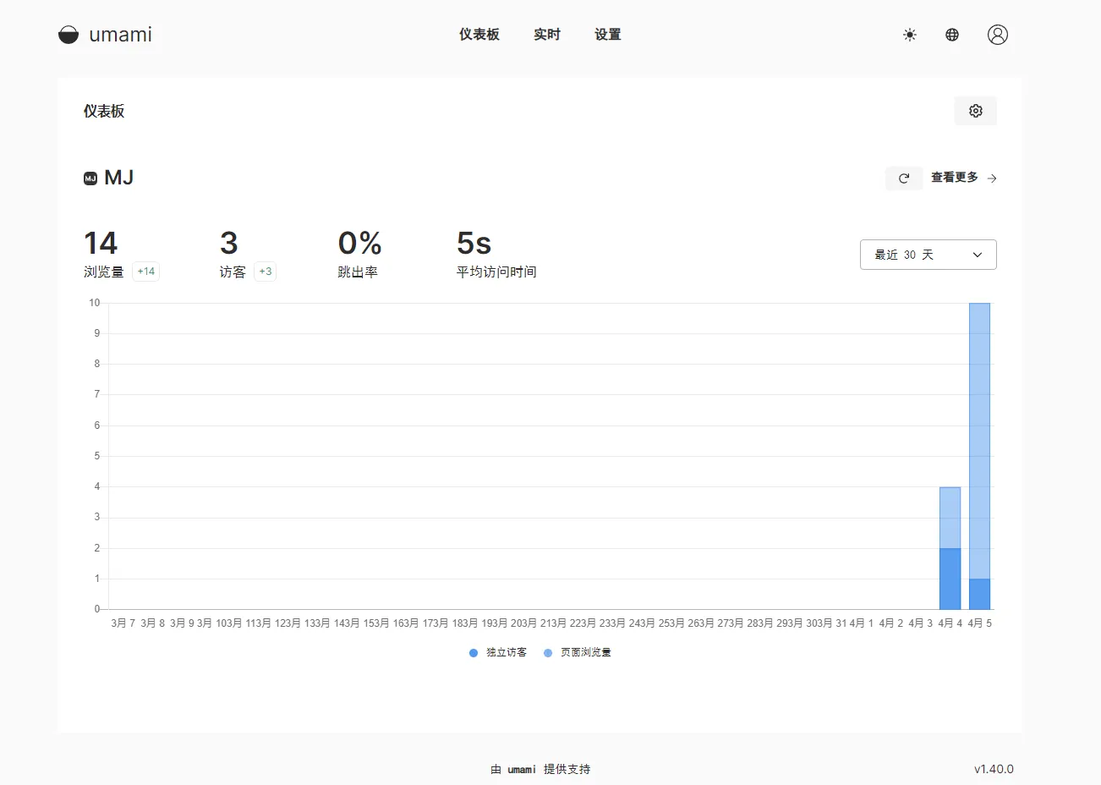Click the 4月 4 unique visitors bar segment
The image size is (1101, 785).
[x=950, y=579]
